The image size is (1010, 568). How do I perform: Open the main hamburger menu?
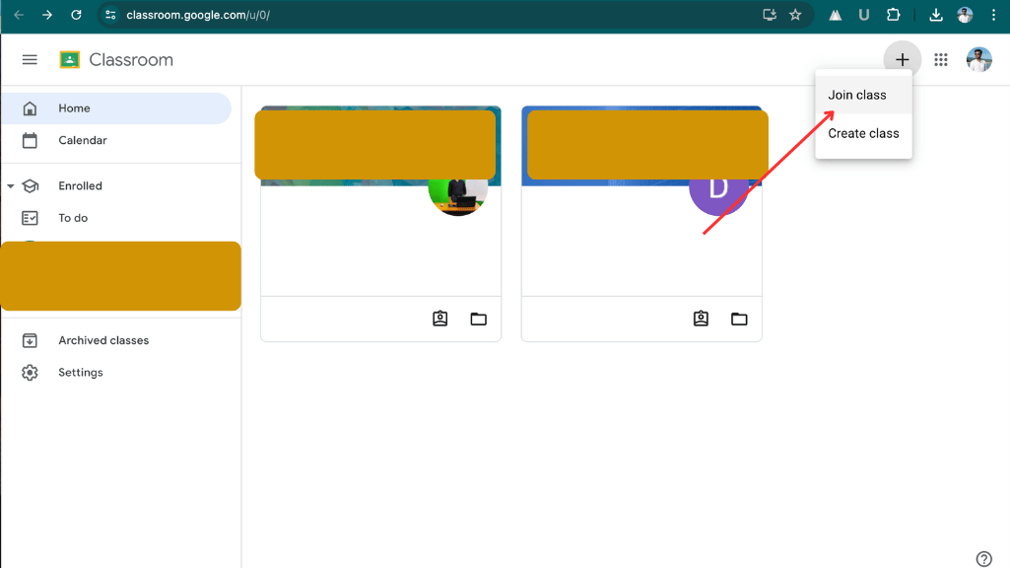click(x=30, y=60)
